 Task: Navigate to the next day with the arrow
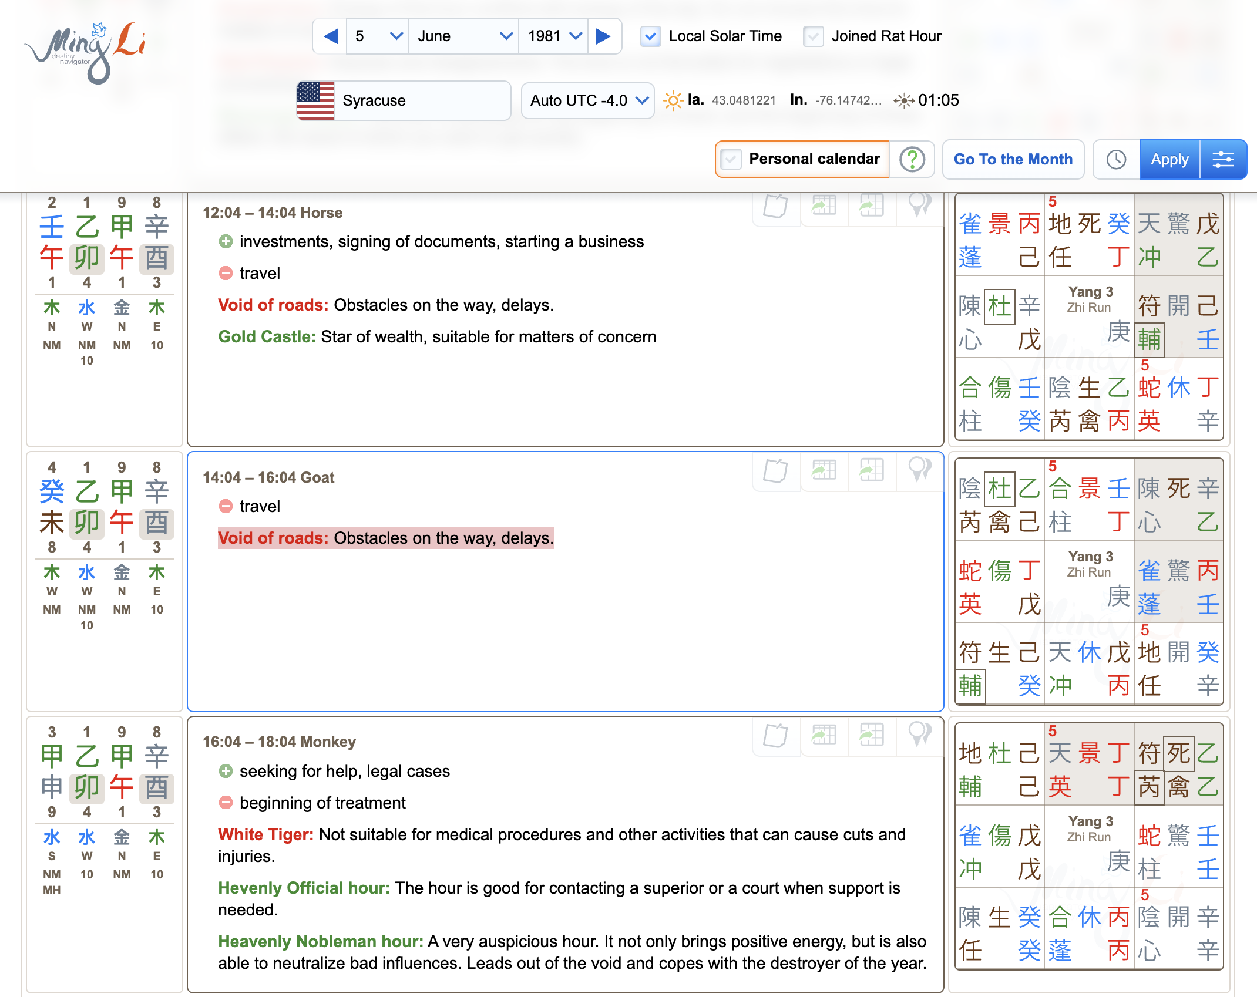pos(604,36)
